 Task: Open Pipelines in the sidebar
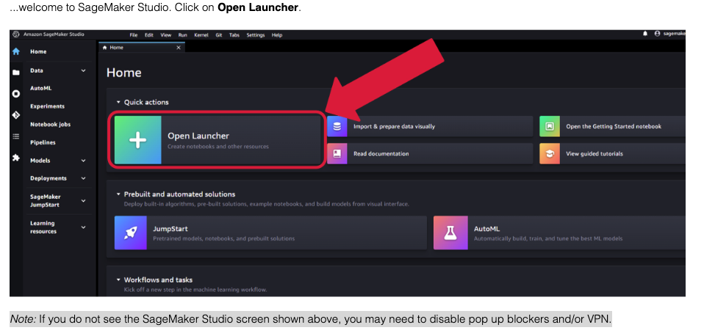coord(43,142)
